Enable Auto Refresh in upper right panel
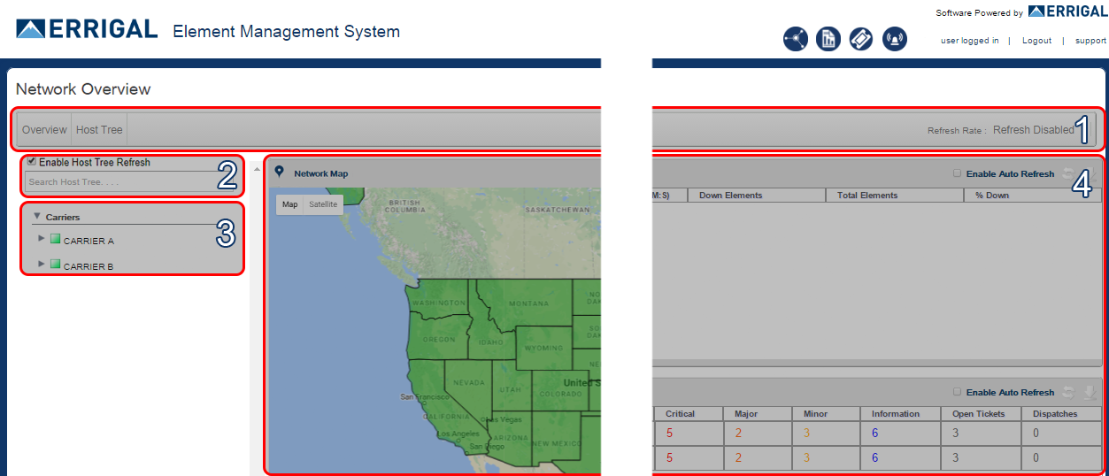Viewport: 1109px width, 476px height. [957, 173]
